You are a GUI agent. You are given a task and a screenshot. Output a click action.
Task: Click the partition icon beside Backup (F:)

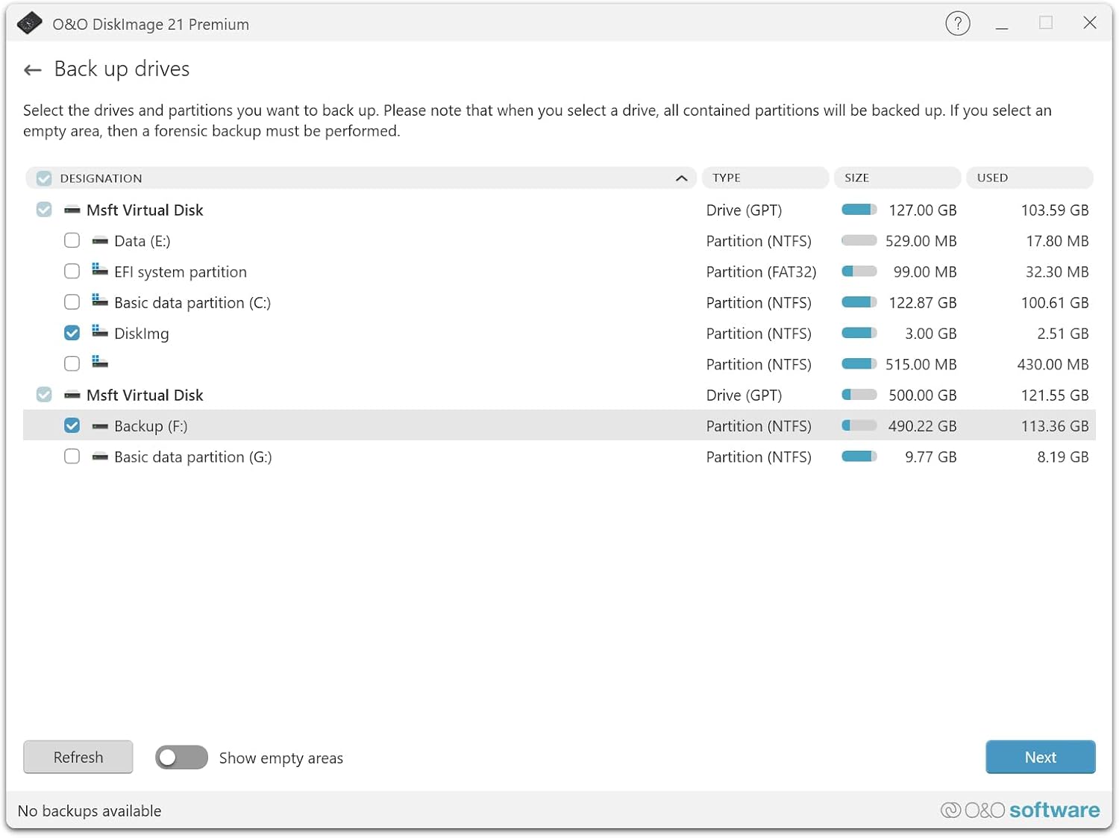99,425
